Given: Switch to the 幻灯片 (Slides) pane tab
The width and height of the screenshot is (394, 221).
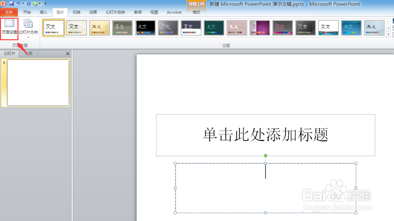Looking at the screenshot, I should pos(9,53).
